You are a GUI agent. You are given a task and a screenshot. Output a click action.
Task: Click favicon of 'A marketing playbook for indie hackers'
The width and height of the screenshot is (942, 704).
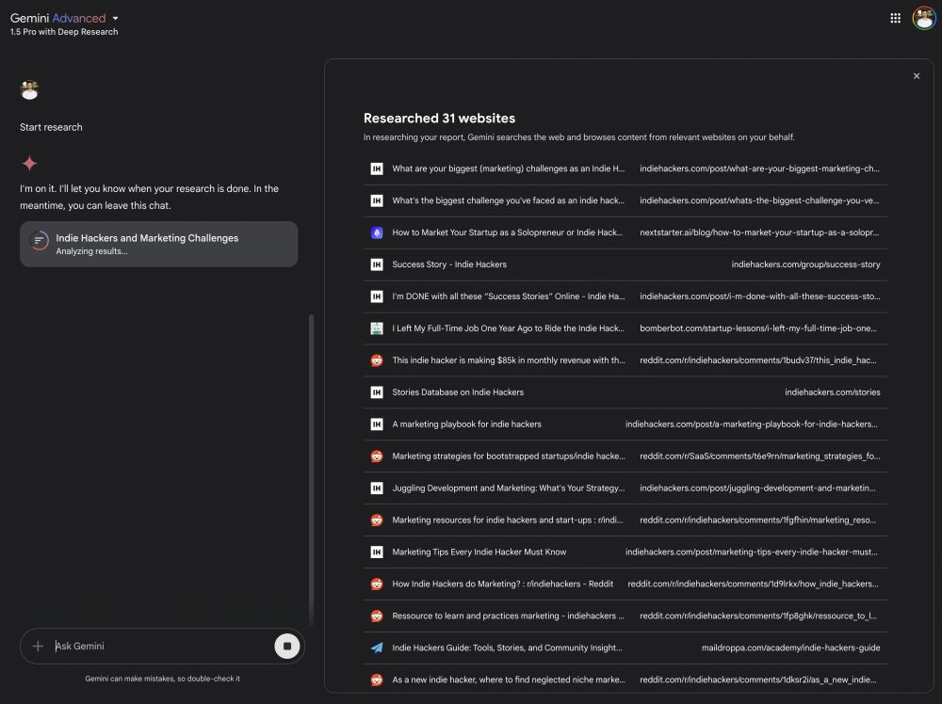(x=377, y=424)
